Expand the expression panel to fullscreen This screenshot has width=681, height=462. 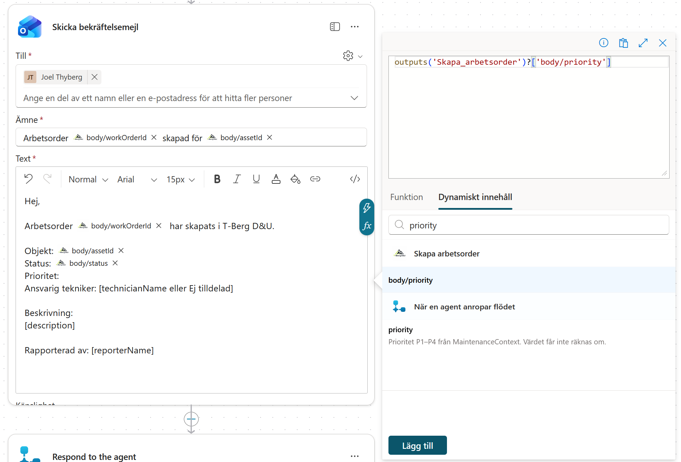pyautogui.click(x=643, y=43)
